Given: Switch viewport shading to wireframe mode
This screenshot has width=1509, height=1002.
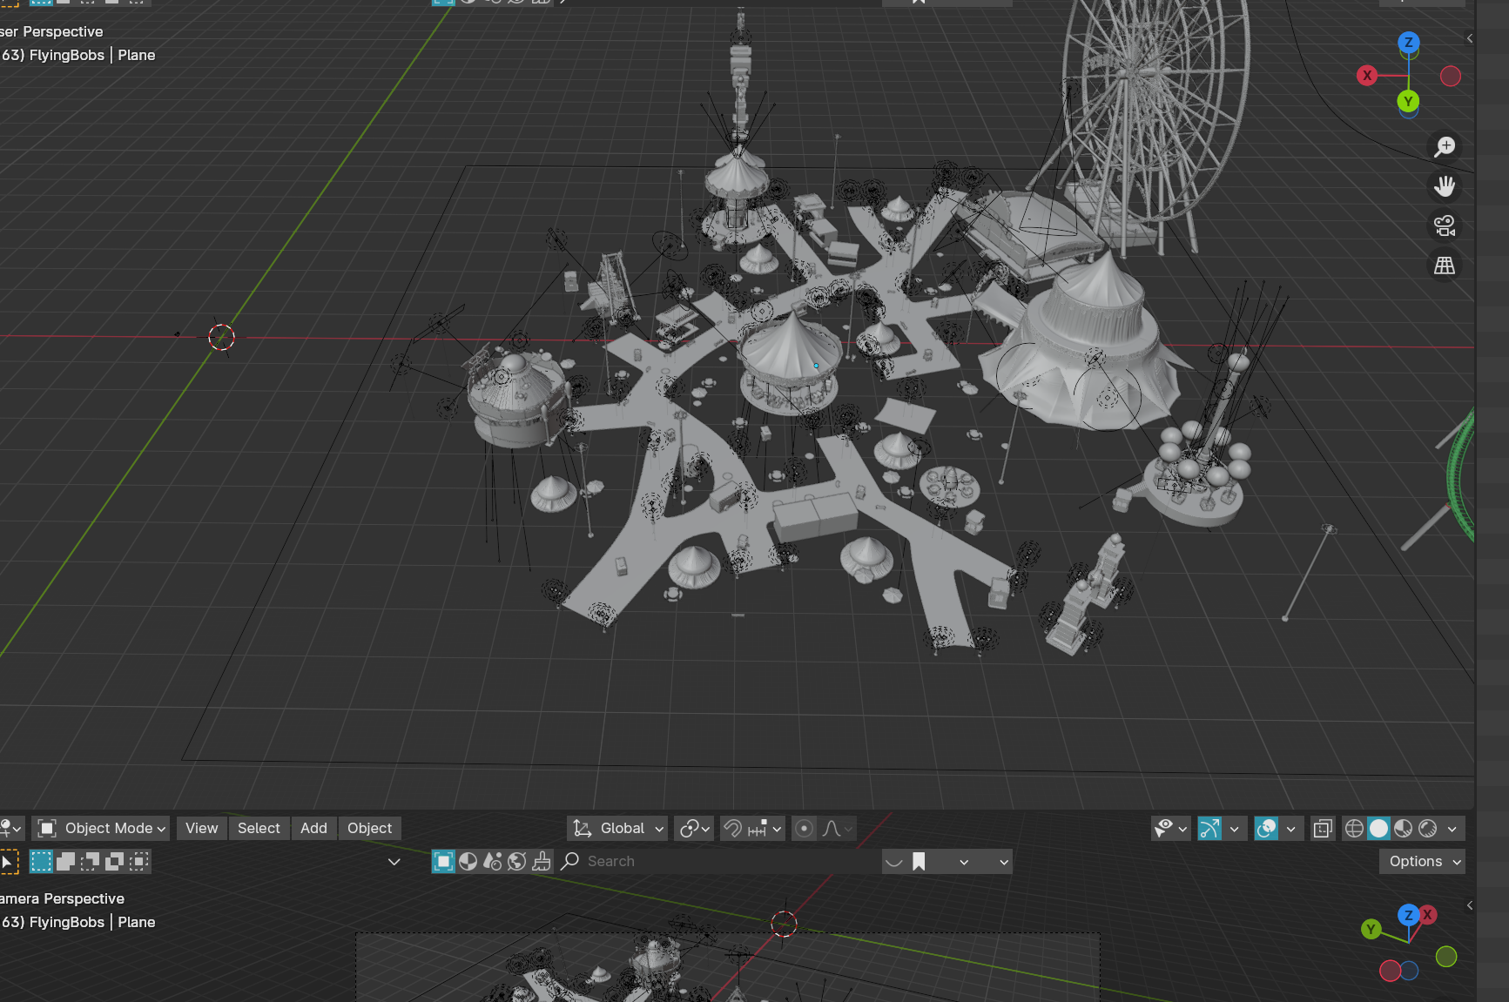Looking at the screenshot, I should coord(1356,828).
